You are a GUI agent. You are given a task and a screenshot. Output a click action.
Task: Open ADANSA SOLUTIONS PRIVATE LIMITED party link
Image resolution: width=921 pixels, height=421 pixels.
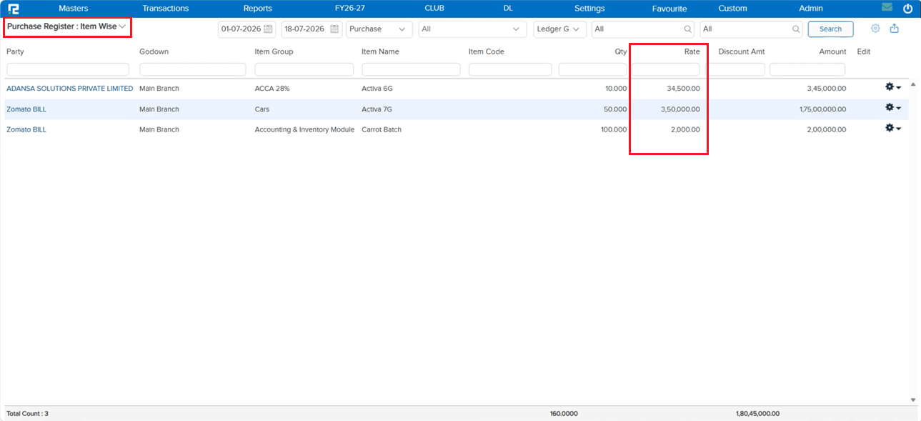pyautogui.click(x=69, y=89)
